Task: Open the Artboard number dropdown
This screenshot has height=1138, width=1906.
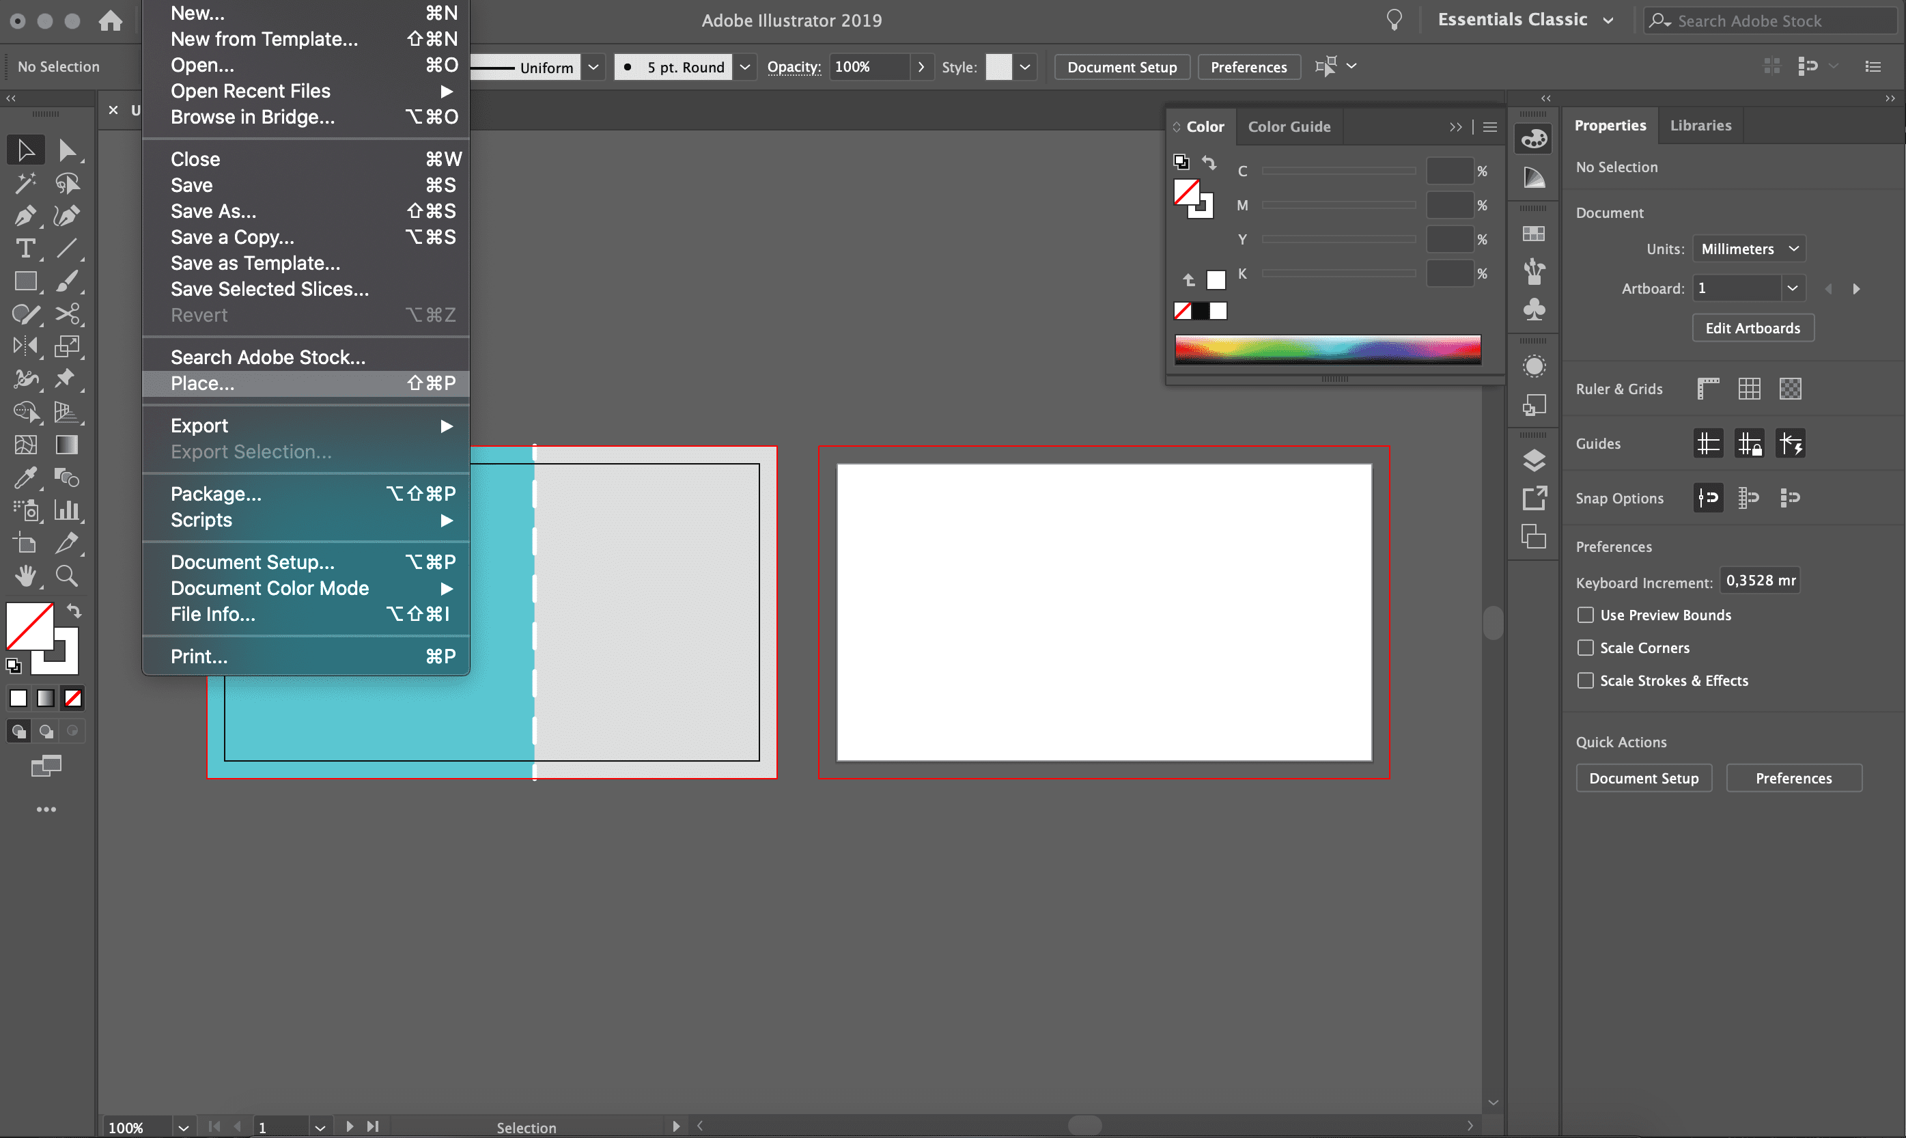Action: tap(1792, 288)
